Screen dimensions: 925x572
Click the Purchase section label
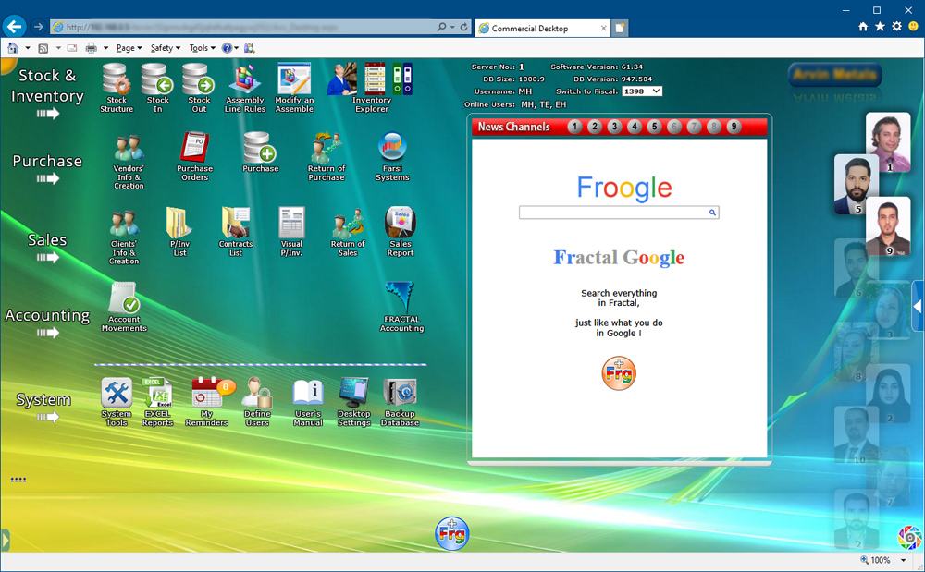tap(47, 161)
